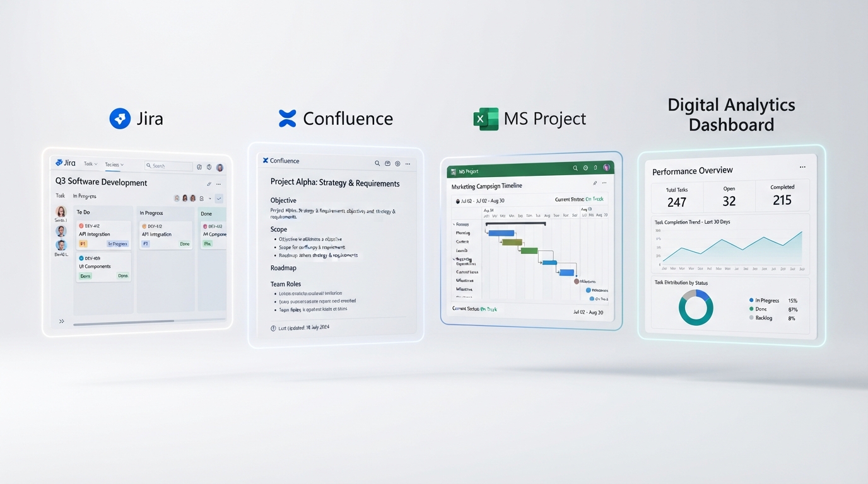868x484 pixels.
Task: Click the horizontal scrollbar under Jira board
Action: click(124, 322)
